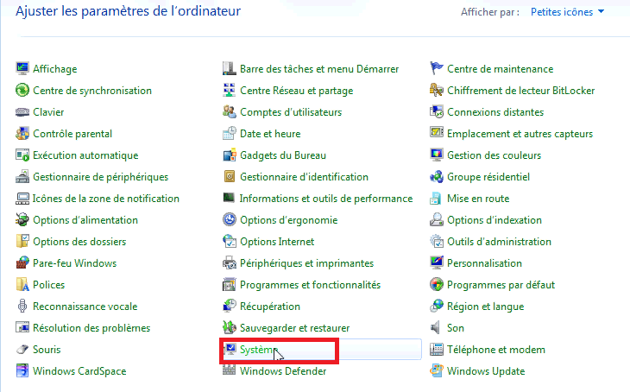The image size is (630, 392).
Task: Open Gestionnaire de périphériques icon
Action: pyautogui.click(x=22, y=176)
